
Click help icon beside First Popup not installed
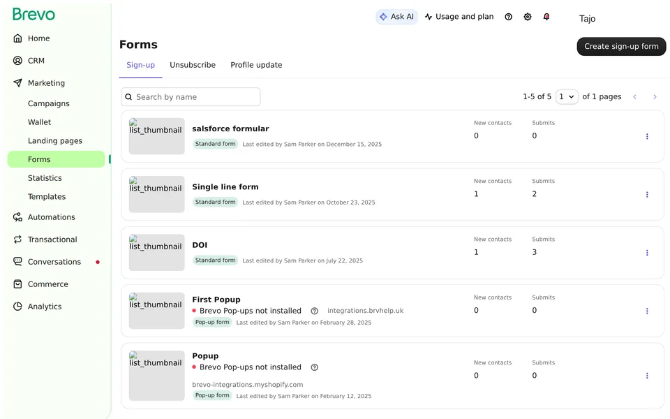[315, 311]
